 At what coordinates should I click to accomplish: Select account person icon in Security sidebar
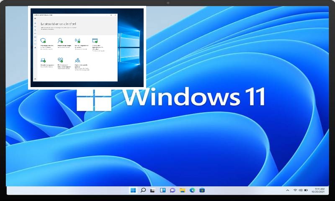point(35,30)
